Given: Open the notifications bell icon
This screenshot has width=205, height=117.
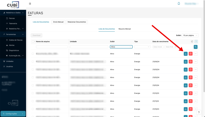Looking at the screenshot, I should (x=179, y=4).
